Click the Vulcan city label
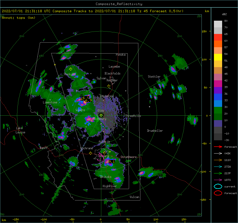Image resolution: width=238 pixels, height=223 pixels. click(134, 197)
